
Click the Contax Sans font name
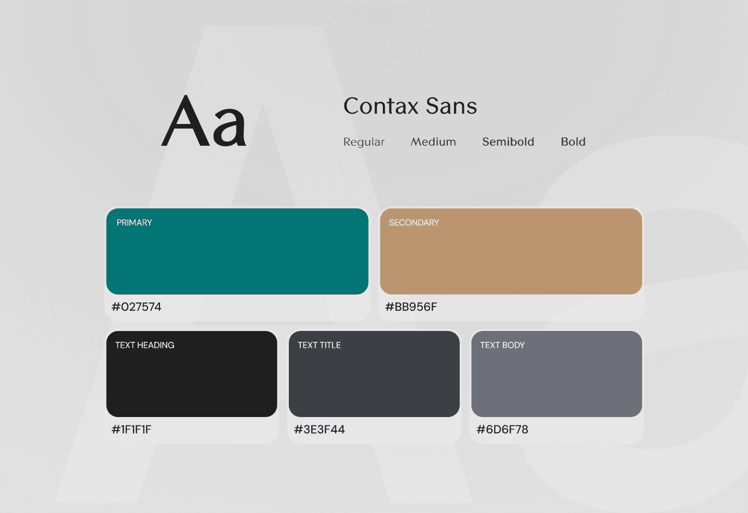tap(410, 106)
